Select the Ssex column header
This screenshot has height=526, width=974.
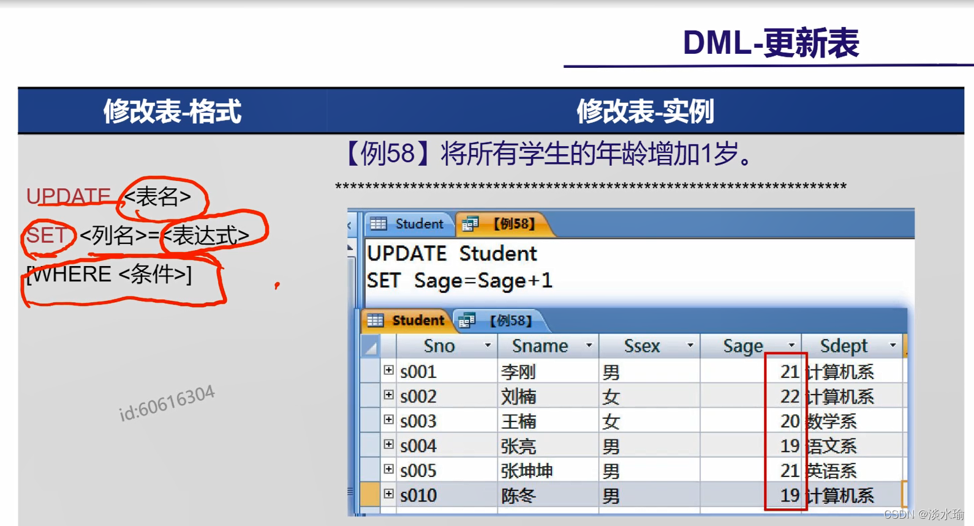click(x=649, y=346)
